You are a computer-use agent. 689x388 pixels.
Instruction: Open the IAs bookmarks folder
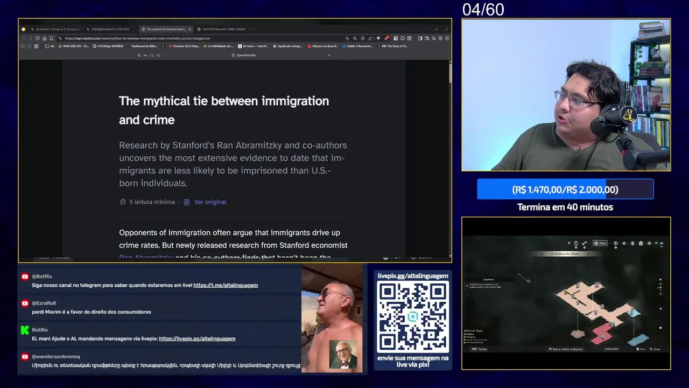coord(50,46)
